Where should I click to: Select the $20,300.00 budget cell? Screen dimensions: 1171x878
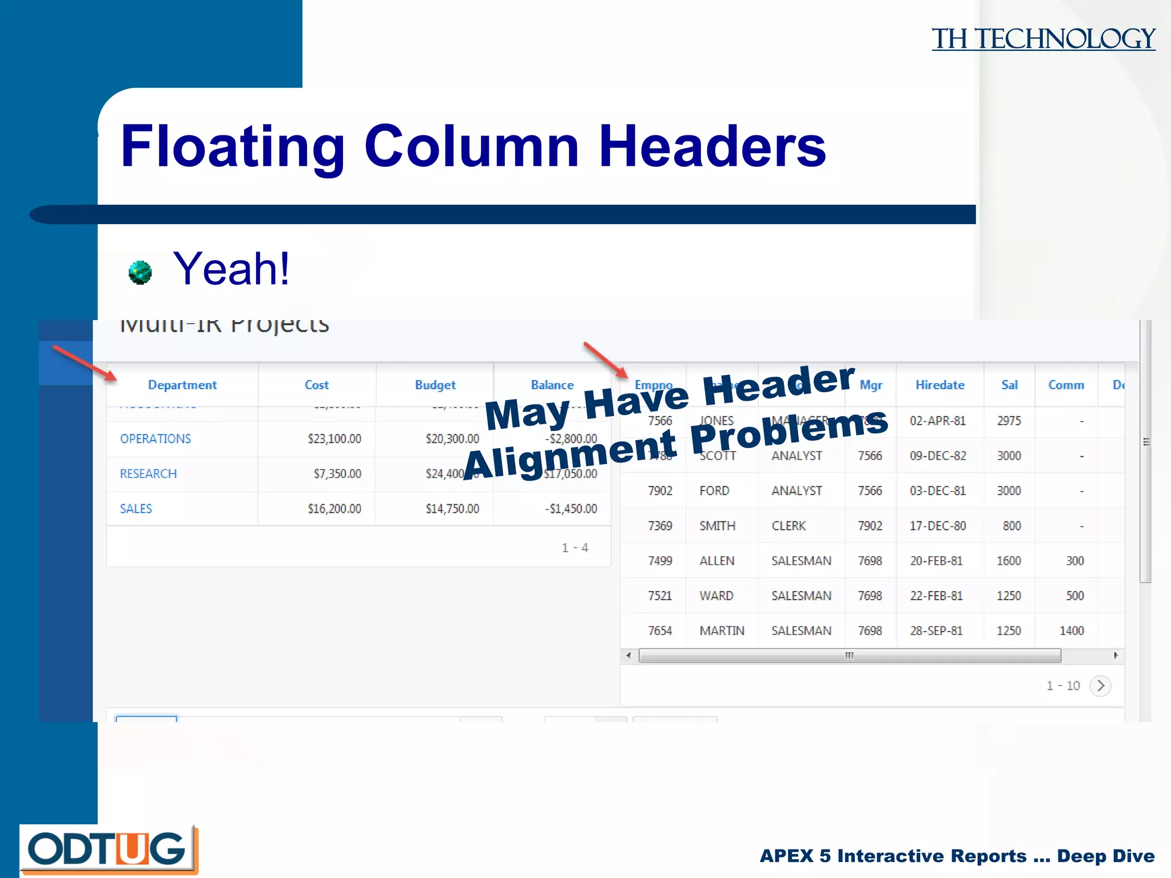coord(452,439)
